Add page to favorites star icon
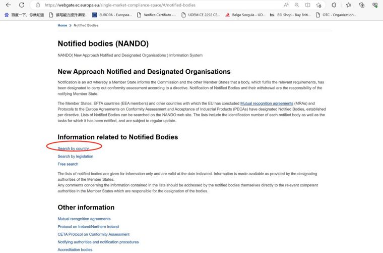 point(318,5)
